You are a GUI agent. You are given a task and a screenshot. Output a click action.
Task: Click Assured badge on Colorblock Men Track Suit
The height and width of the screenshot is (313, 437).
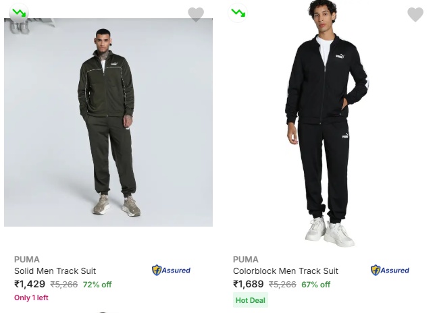pos(390,271)
